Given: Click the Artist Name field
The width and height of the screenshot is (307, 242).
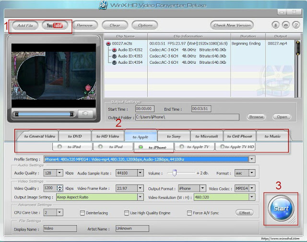Looking at the screenshot, I should [132, 228].
